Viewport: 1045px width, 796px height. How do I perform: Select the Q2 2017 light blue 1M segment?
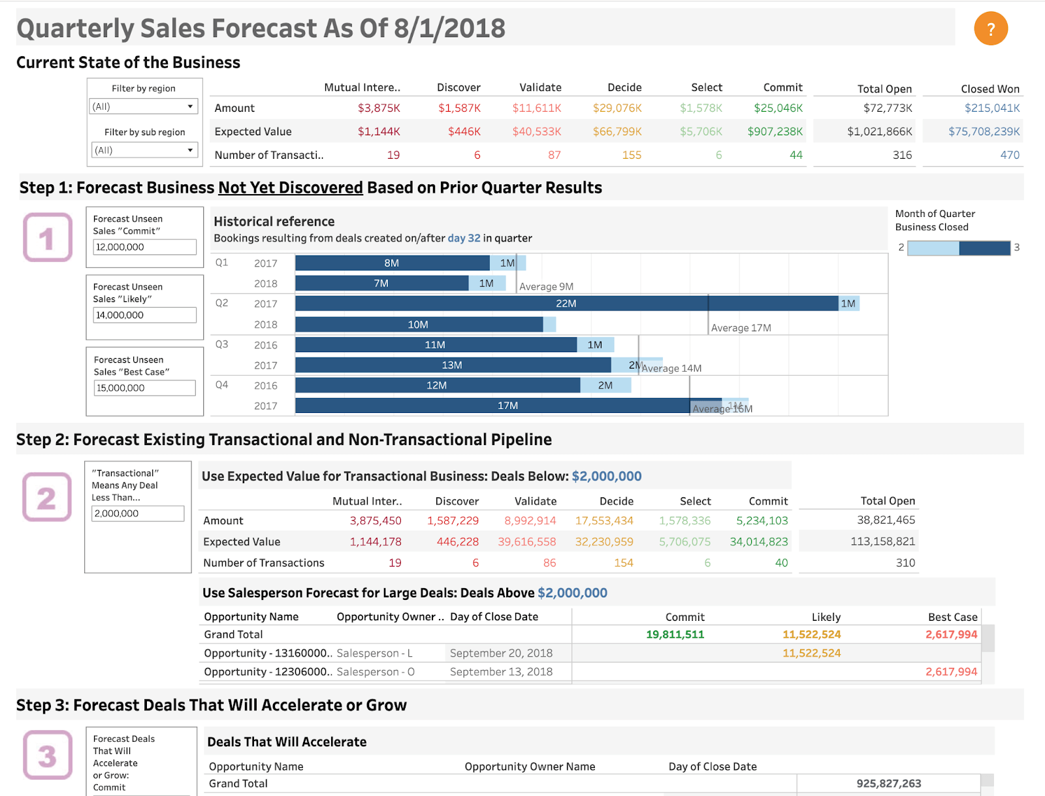click(x=849, y=303)
